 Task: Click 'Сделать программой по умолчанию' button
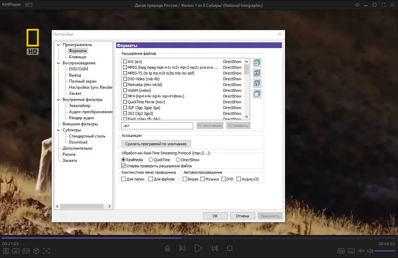156,144
